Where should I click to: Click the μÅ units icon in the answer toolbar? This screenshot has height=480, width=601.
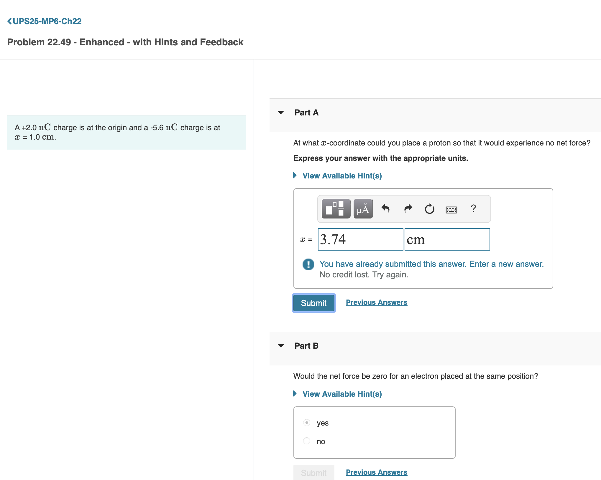point(362,209)
